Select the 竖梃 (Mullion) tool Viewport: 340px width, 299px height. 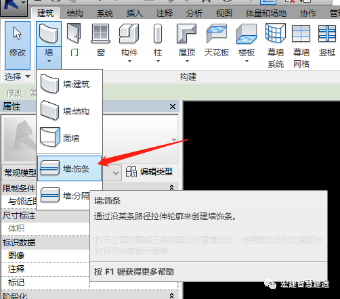coord(327,41)
